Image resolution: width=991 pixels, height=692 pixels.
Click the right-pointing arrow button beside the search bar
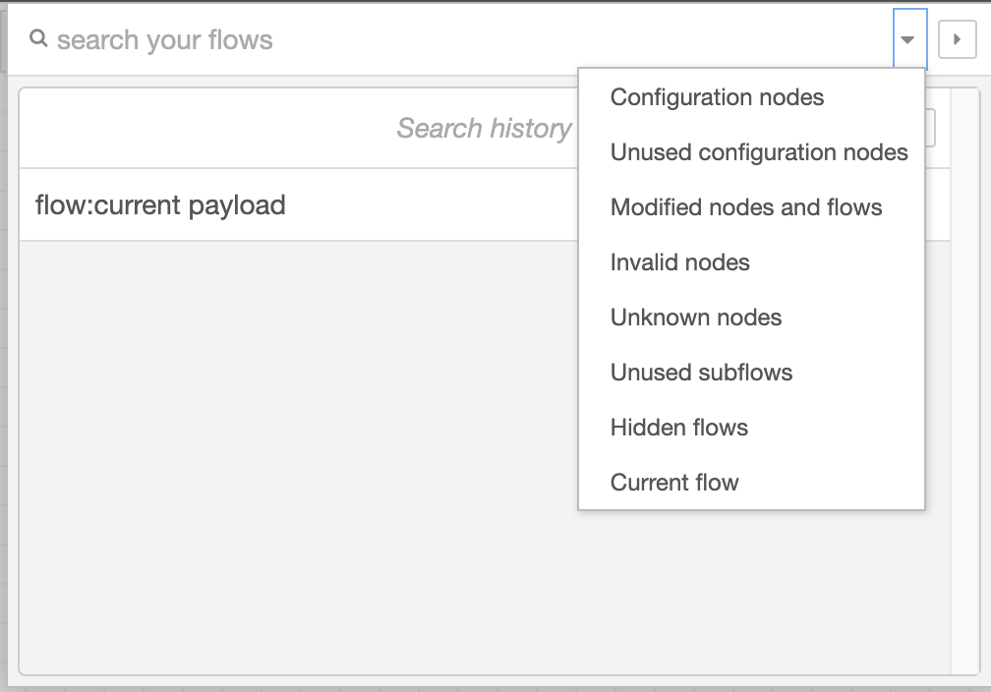957,39
